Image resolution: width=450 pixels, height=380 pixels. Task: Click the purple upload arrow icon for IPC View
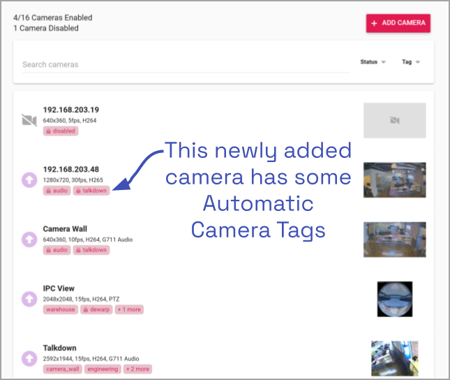tap(29, 299)
